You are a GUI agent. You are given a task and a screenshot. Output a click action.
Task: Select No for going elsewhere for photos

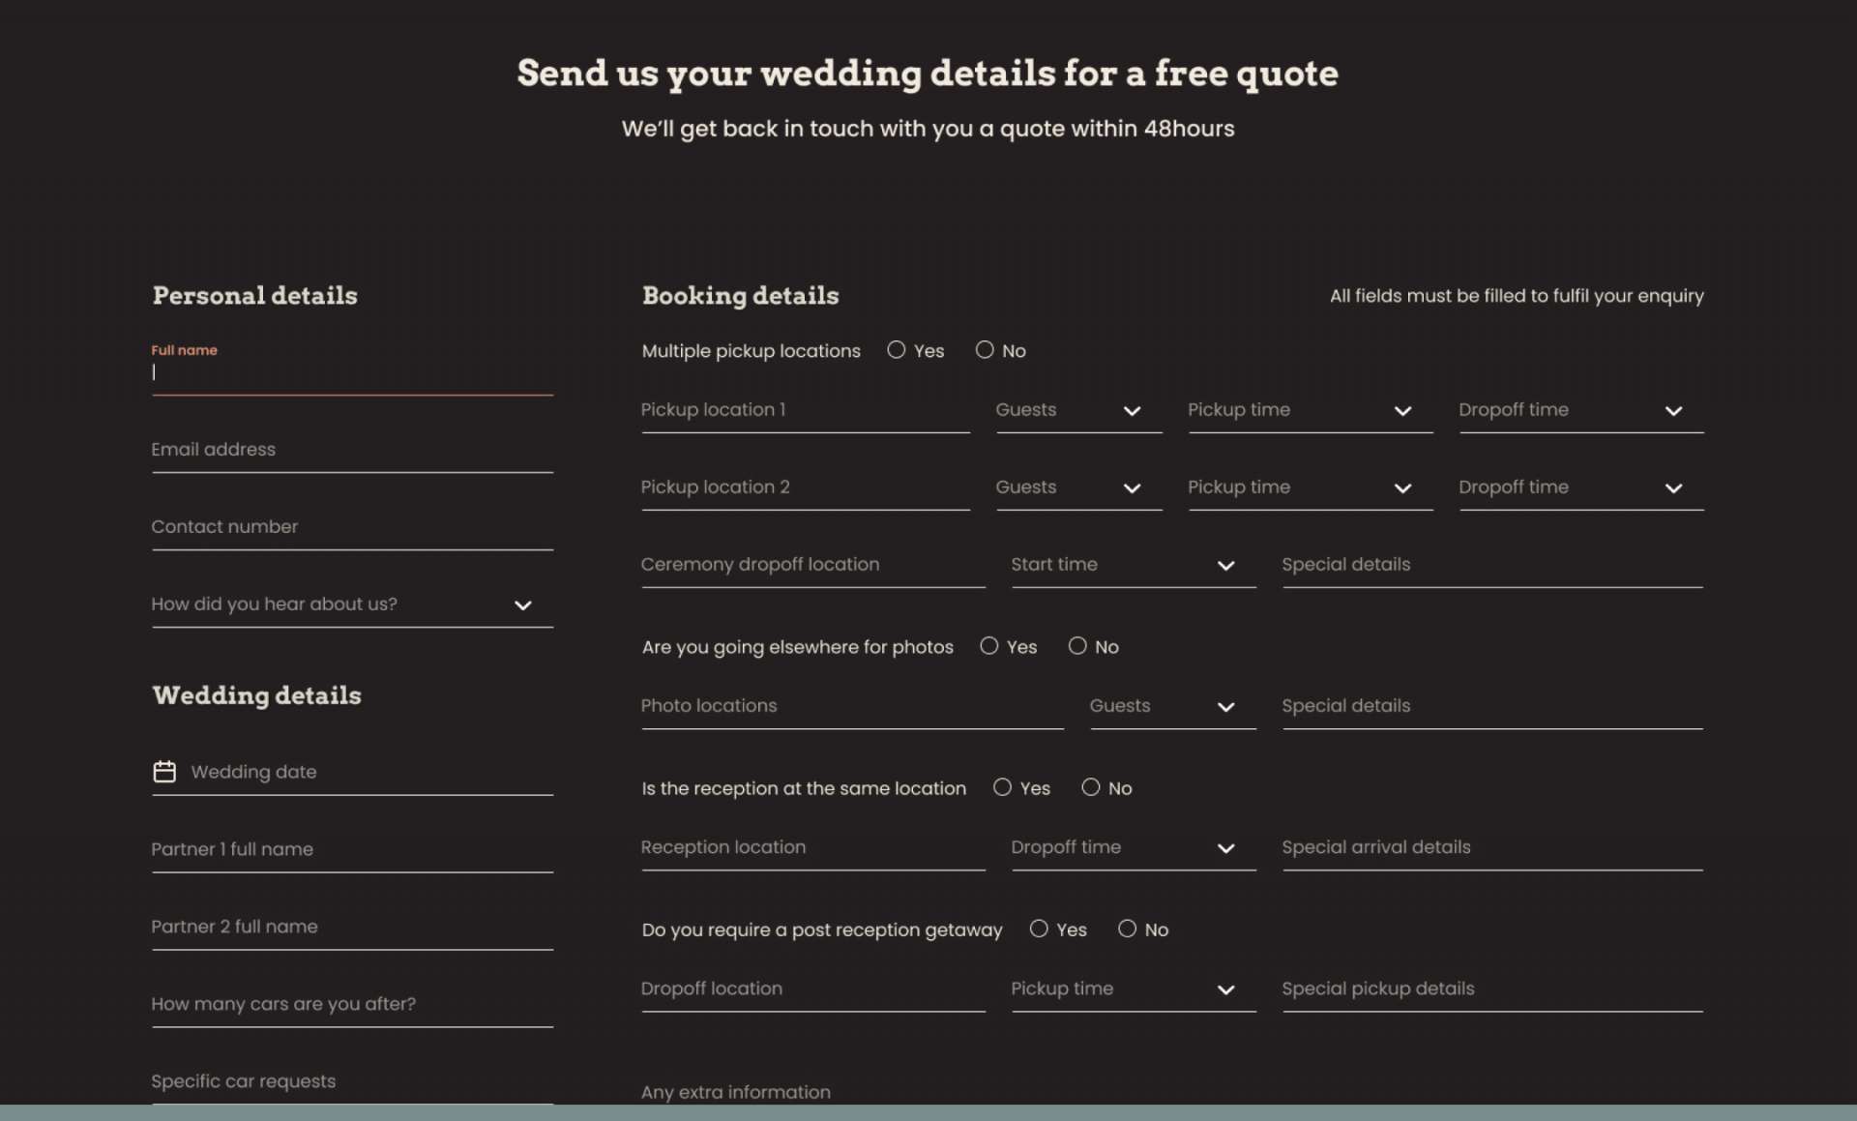[x=1077, y=646]
